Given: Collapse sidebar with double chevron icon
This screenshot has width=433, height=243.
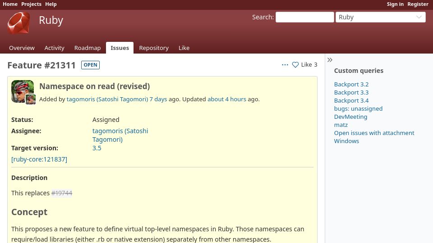Looking at the screenshot, I should [330, 60].
